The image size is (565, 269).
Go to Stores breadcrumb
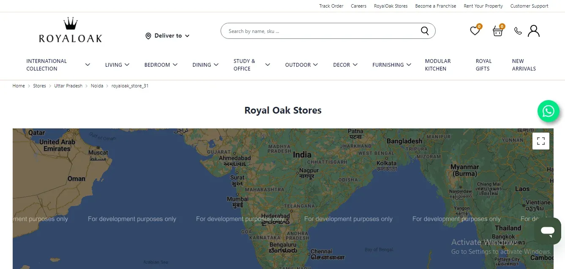(40, 86)
